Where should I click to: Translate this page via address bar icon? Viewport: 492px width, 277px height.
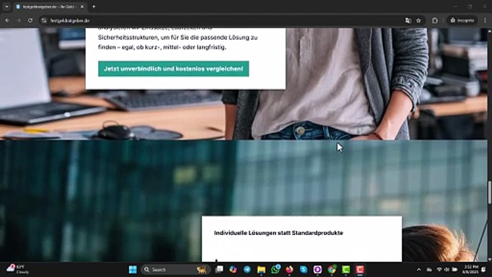coord(408,20)
